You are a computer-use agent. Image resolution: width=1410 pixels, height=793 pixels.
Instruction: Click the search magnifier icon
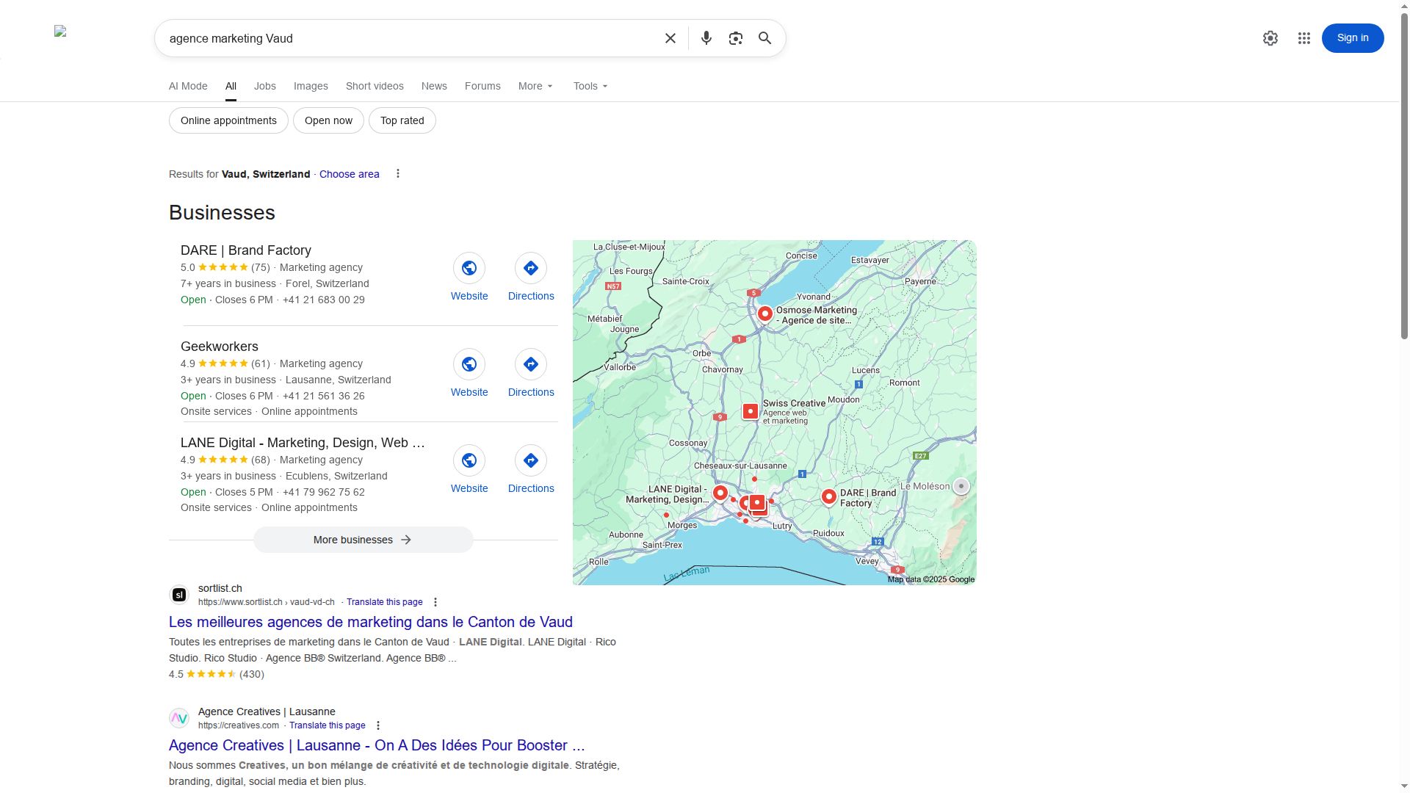[x=764, y=37]
